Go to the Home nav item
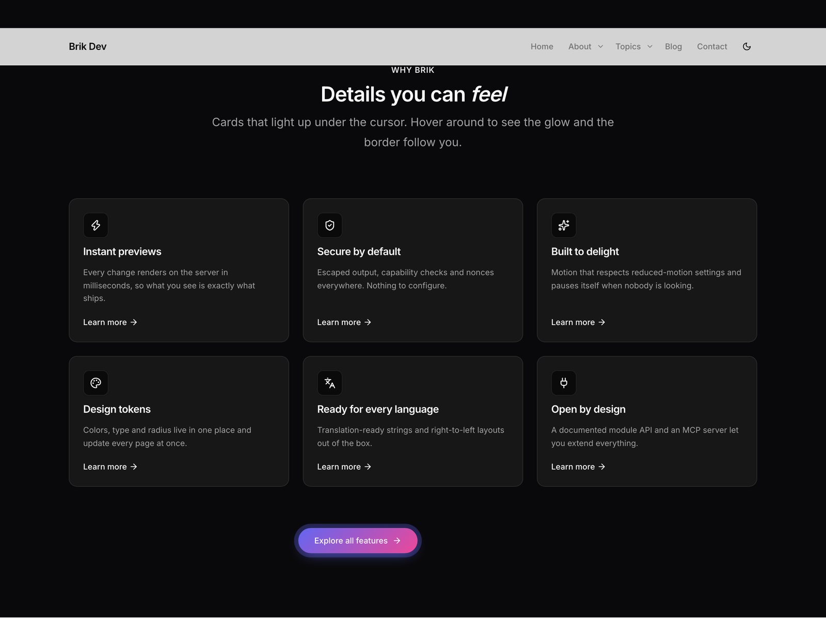Viewport: 826px width, 618px height. coord(542,46)
